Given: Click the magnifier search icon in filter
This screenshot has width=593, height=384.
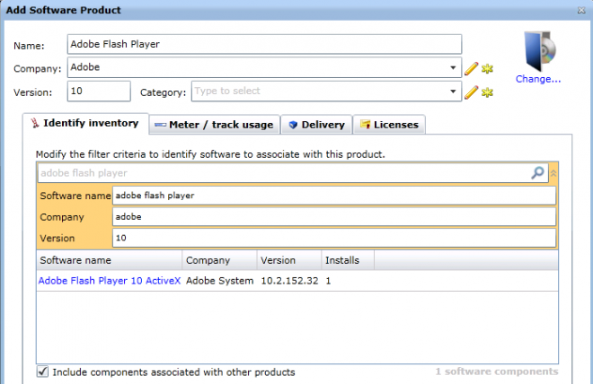Looking at the screenshot, I should tap(537, 173).
